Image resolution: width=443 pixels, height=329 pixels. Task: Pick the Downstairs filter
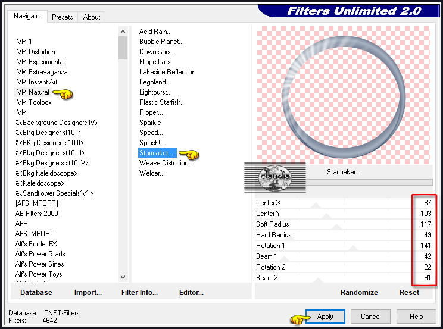point(157,52)
